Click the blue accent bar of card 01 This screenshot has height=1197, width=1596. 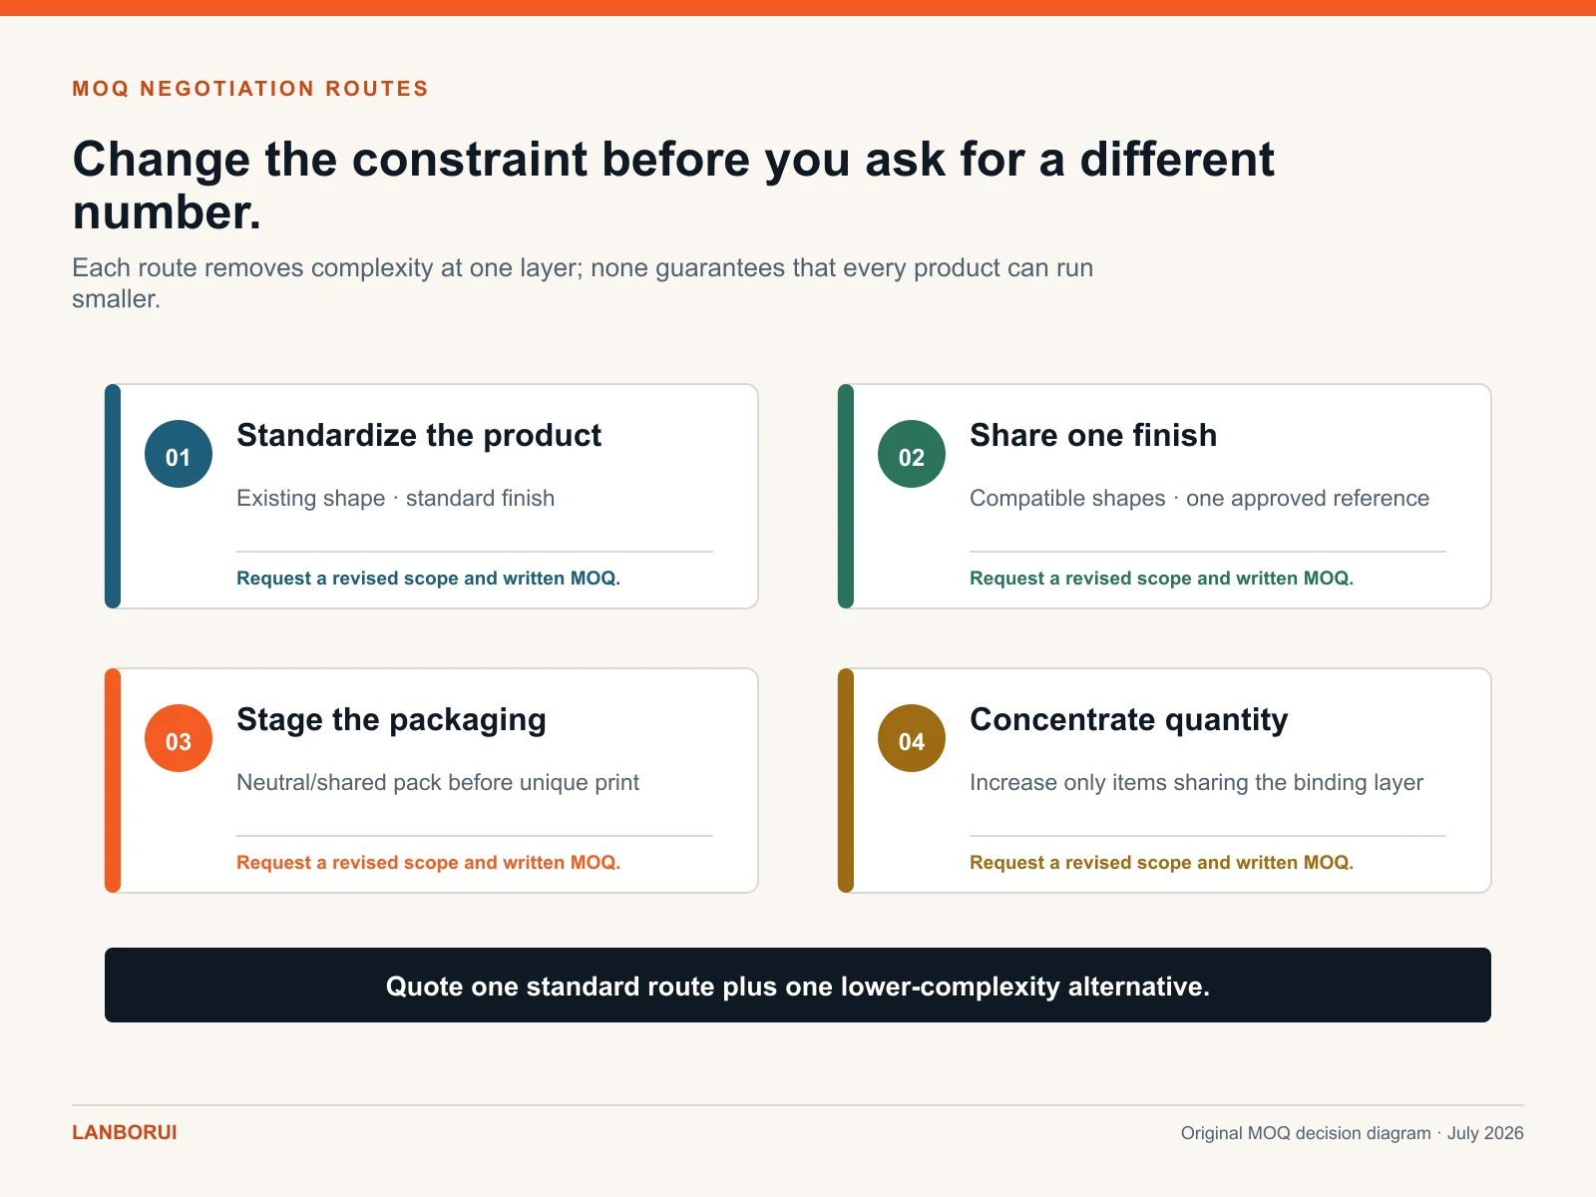[x=113, y=496]
